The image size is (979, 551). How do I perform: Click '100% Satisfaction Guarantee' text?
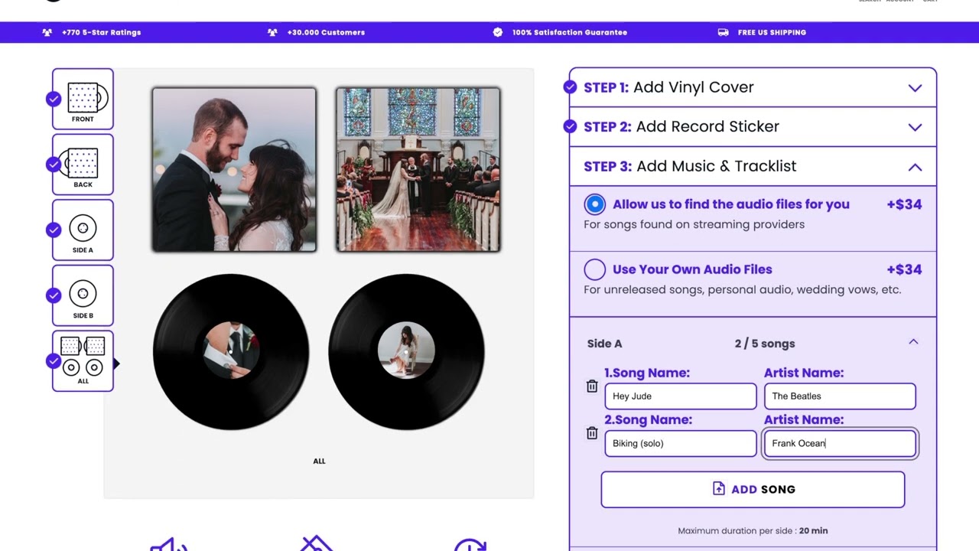point(570,32)
